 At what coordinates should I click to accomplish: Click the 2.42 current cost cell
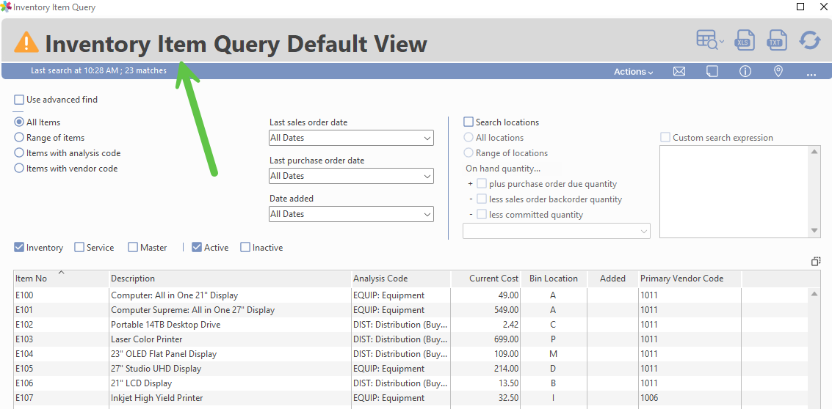click(486, 325)
